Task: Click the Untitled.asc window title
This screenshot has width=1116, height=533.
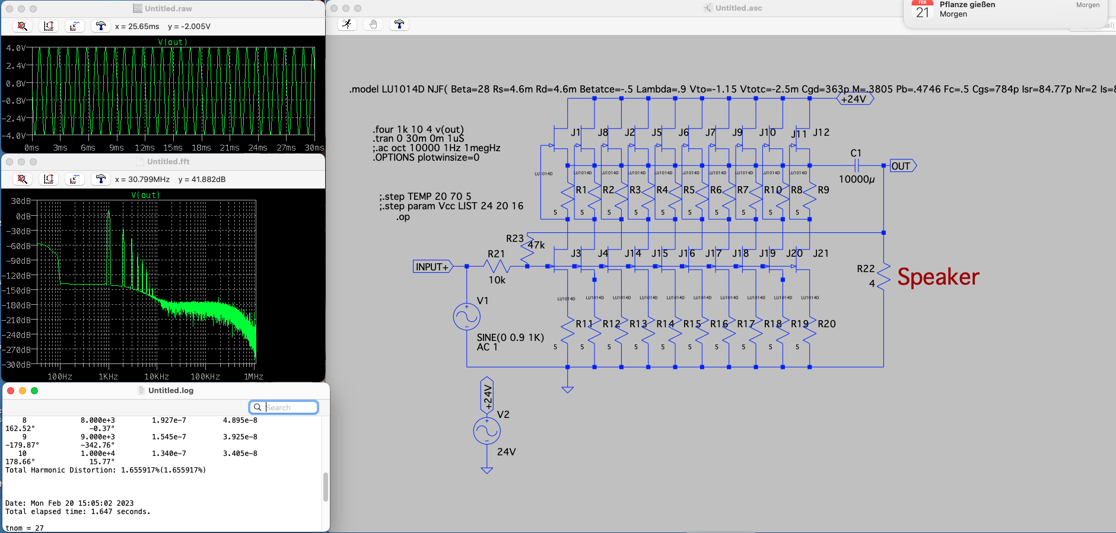Action: tap(739, 8)
